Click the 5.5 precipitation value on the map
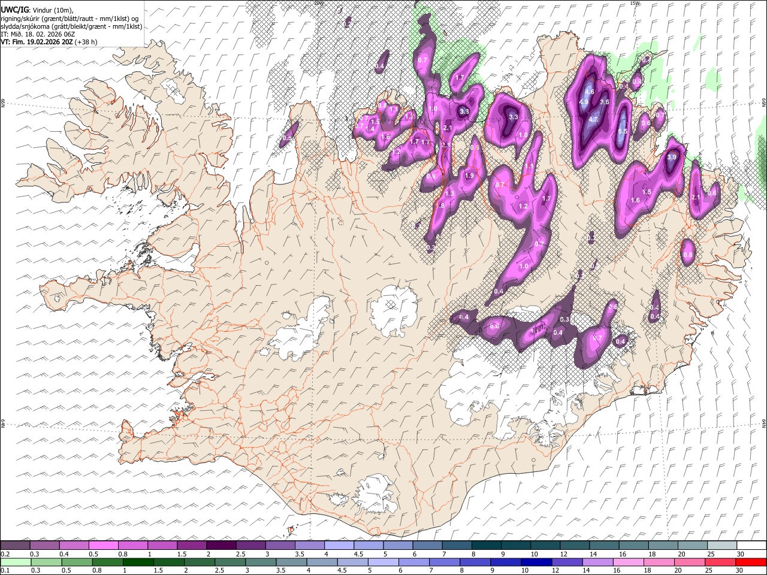Image resolution: width=767 pixels, height=575 pixels. 622,131
